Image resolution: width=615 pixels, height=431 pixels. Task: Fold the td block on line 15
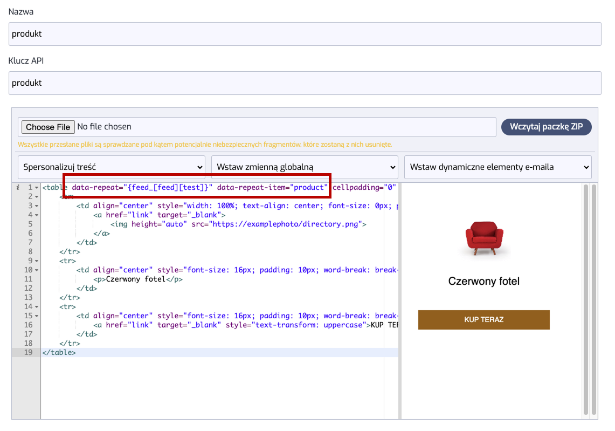(x=37, y=316)
